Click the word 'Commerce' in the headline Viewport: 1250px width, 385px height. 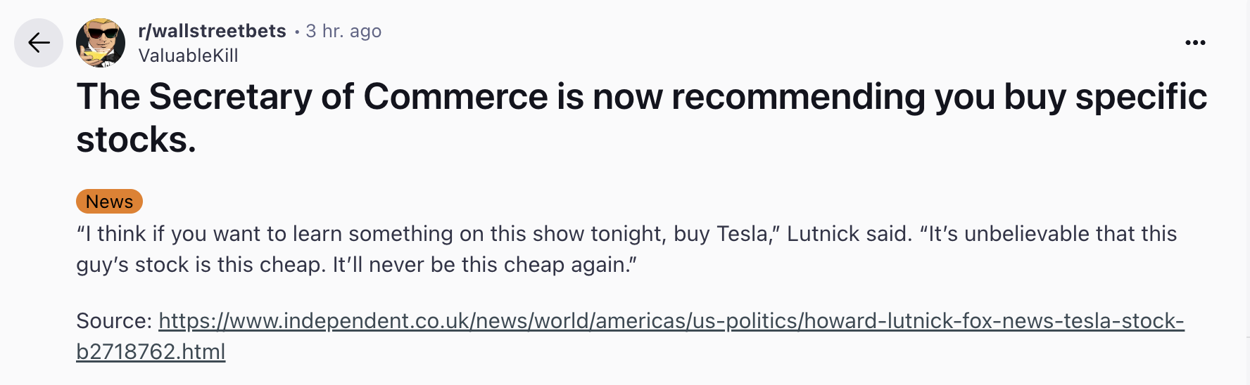[x=455, y=96]
